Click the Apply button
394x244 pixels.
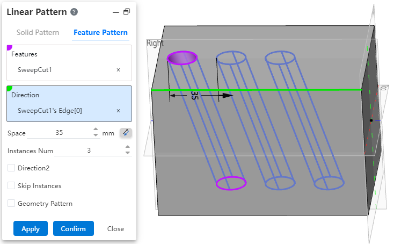pos(31,228)
